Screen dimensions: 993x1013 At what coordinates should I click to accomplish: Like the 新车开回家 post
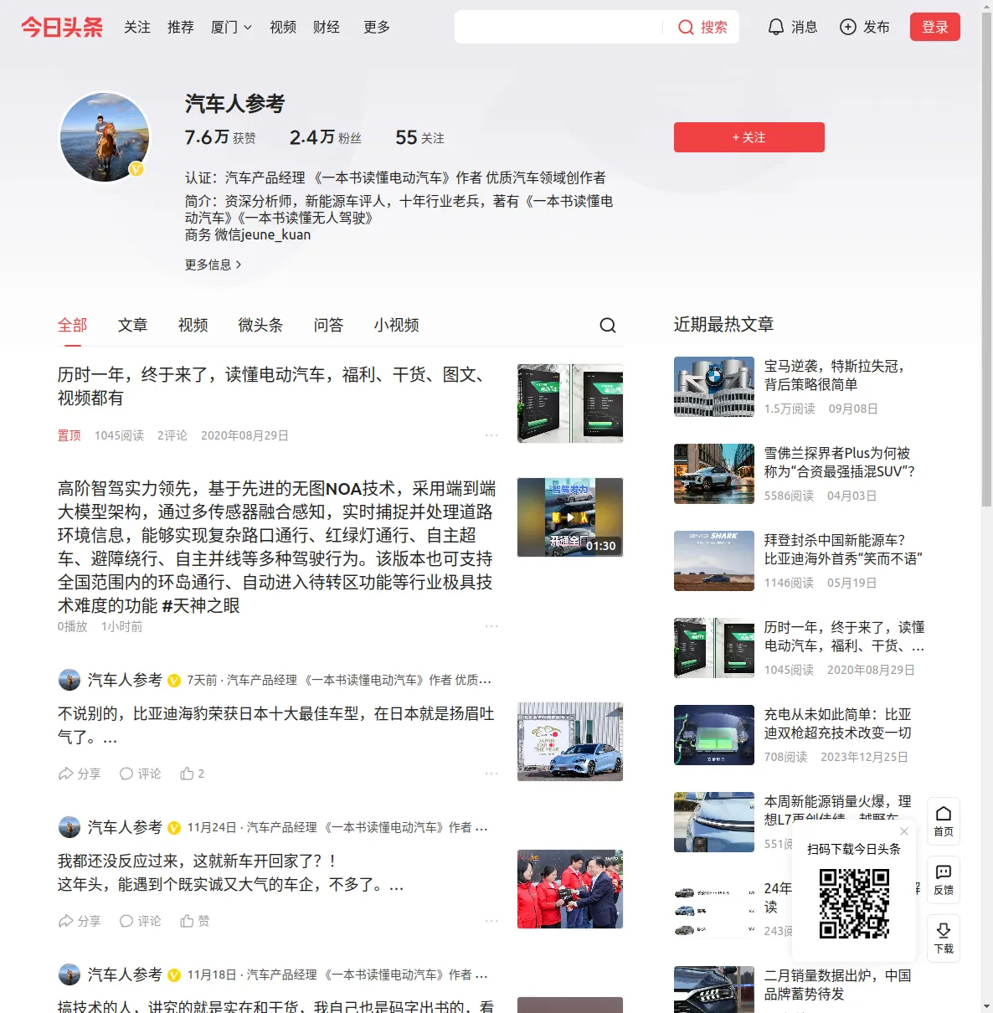pyautogui.click(x=194, y=921)
